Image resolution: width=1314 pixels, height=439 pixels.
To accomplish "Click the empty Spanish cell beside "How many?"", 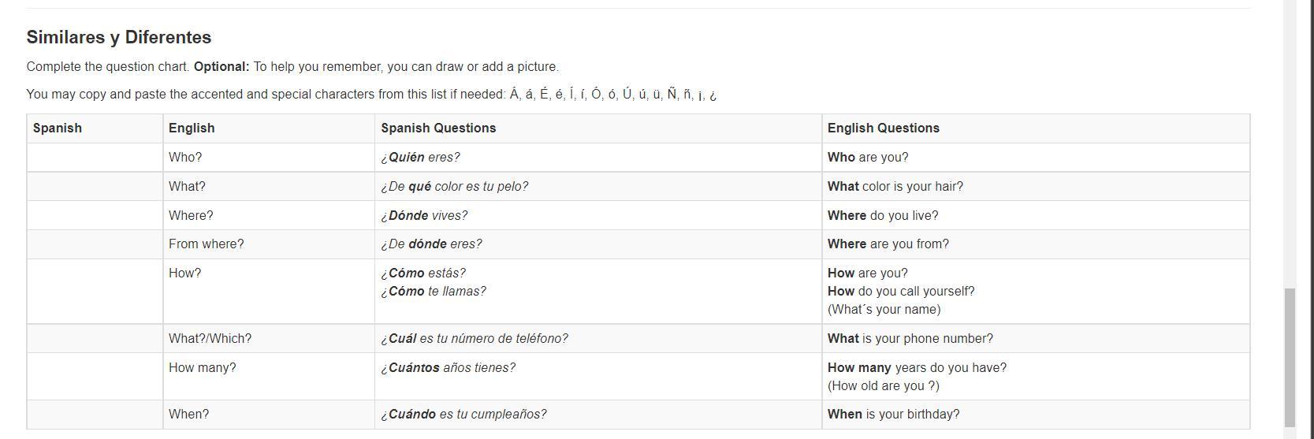I will pos(95,377).
